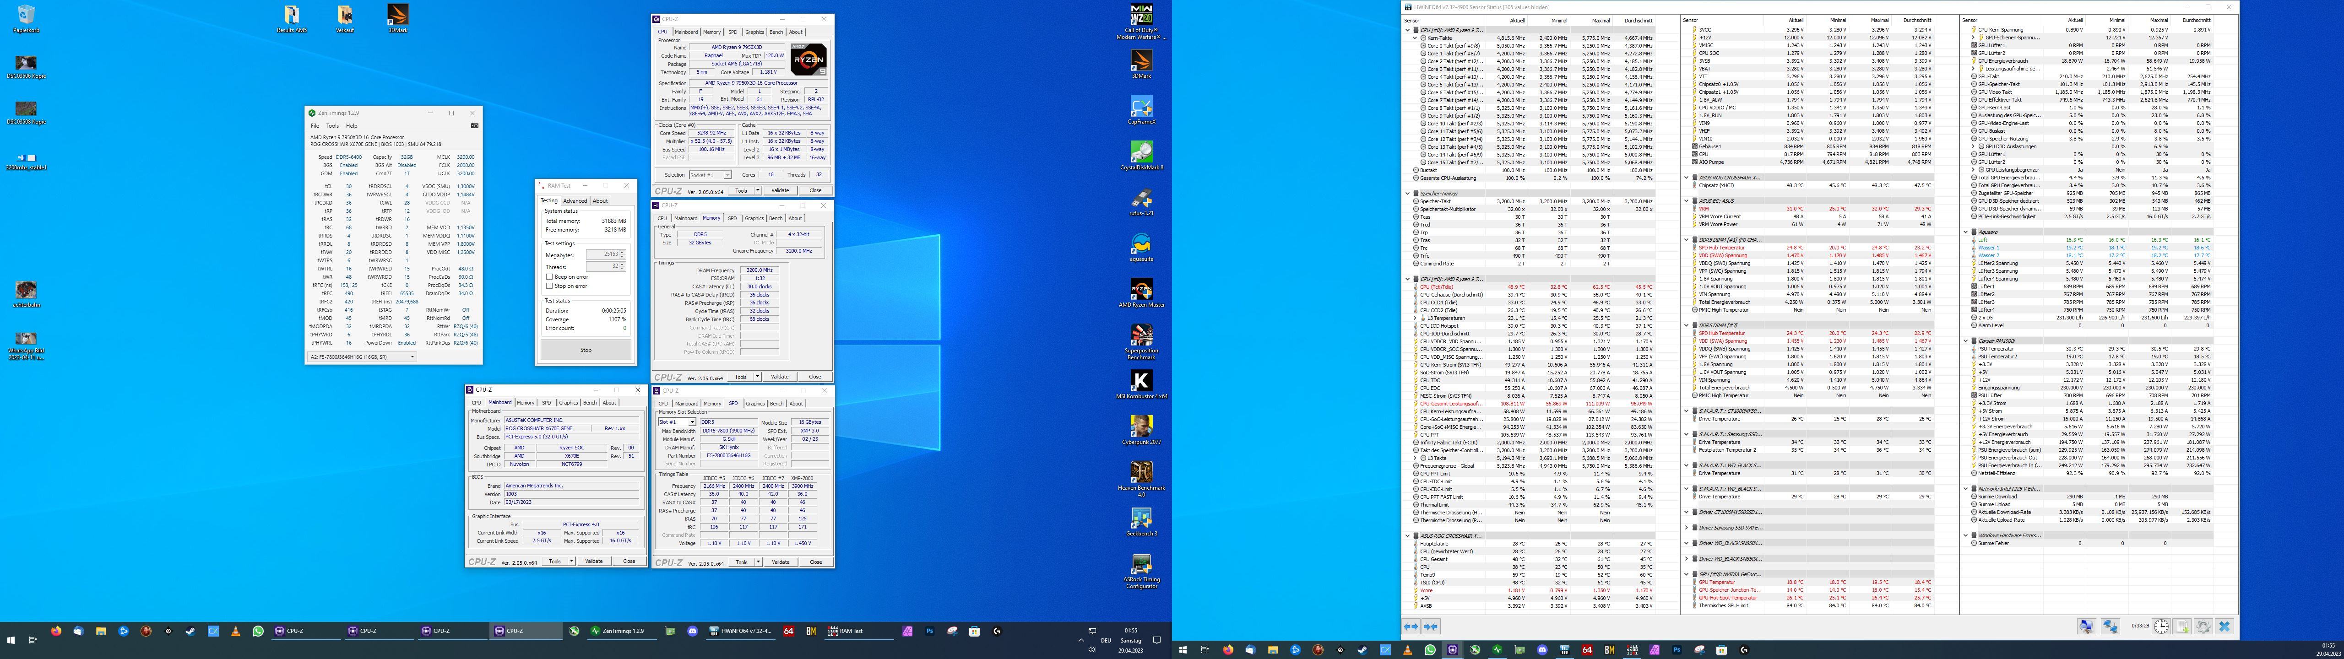Click the Stop button in RAM Test
This screenshot has height=659, width=2344.
coord(585,350)
